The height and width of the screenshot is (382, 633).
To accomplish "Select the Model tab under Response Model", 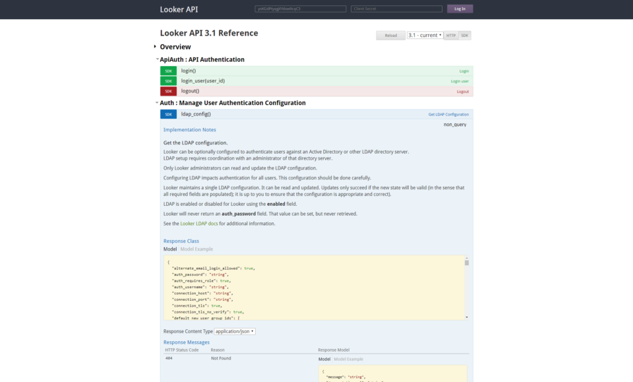I will click(324, 359).
